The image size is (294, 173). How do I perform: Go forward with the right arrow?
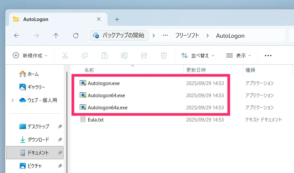[36, 35]
